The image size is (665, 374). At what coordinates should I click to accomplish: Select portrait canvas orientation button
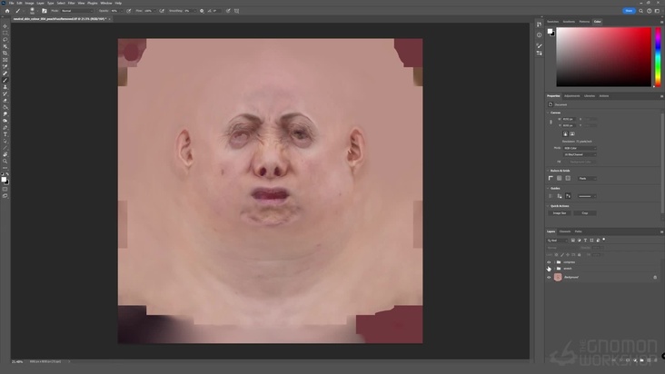tap(565, 133)
